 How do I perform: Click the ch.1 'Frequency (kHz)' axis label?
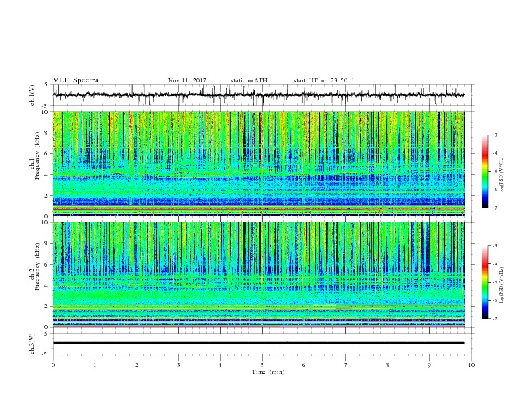click(x=38, y=155)
